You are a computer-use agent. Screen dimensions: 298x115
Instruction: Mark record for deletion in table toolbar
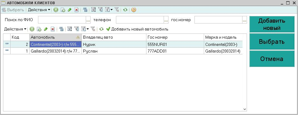pyautogui.click(x=53, y=29)
